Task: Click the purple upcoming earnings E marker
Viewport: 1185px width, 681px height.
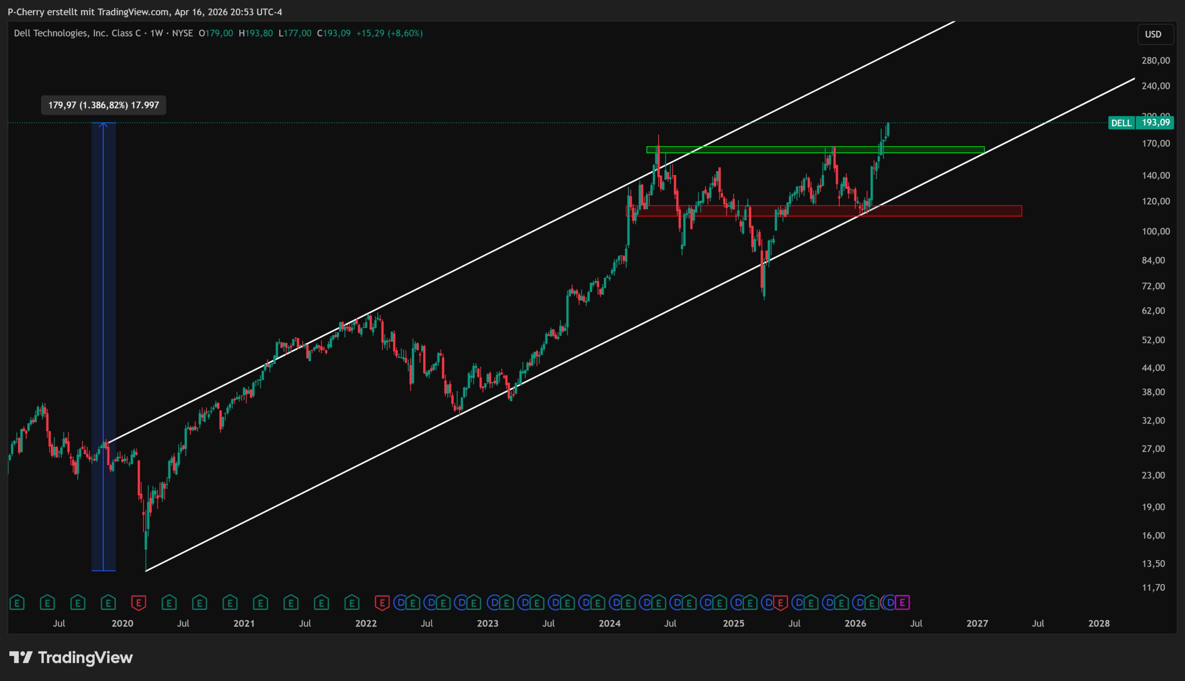Action: pos(903,602)
